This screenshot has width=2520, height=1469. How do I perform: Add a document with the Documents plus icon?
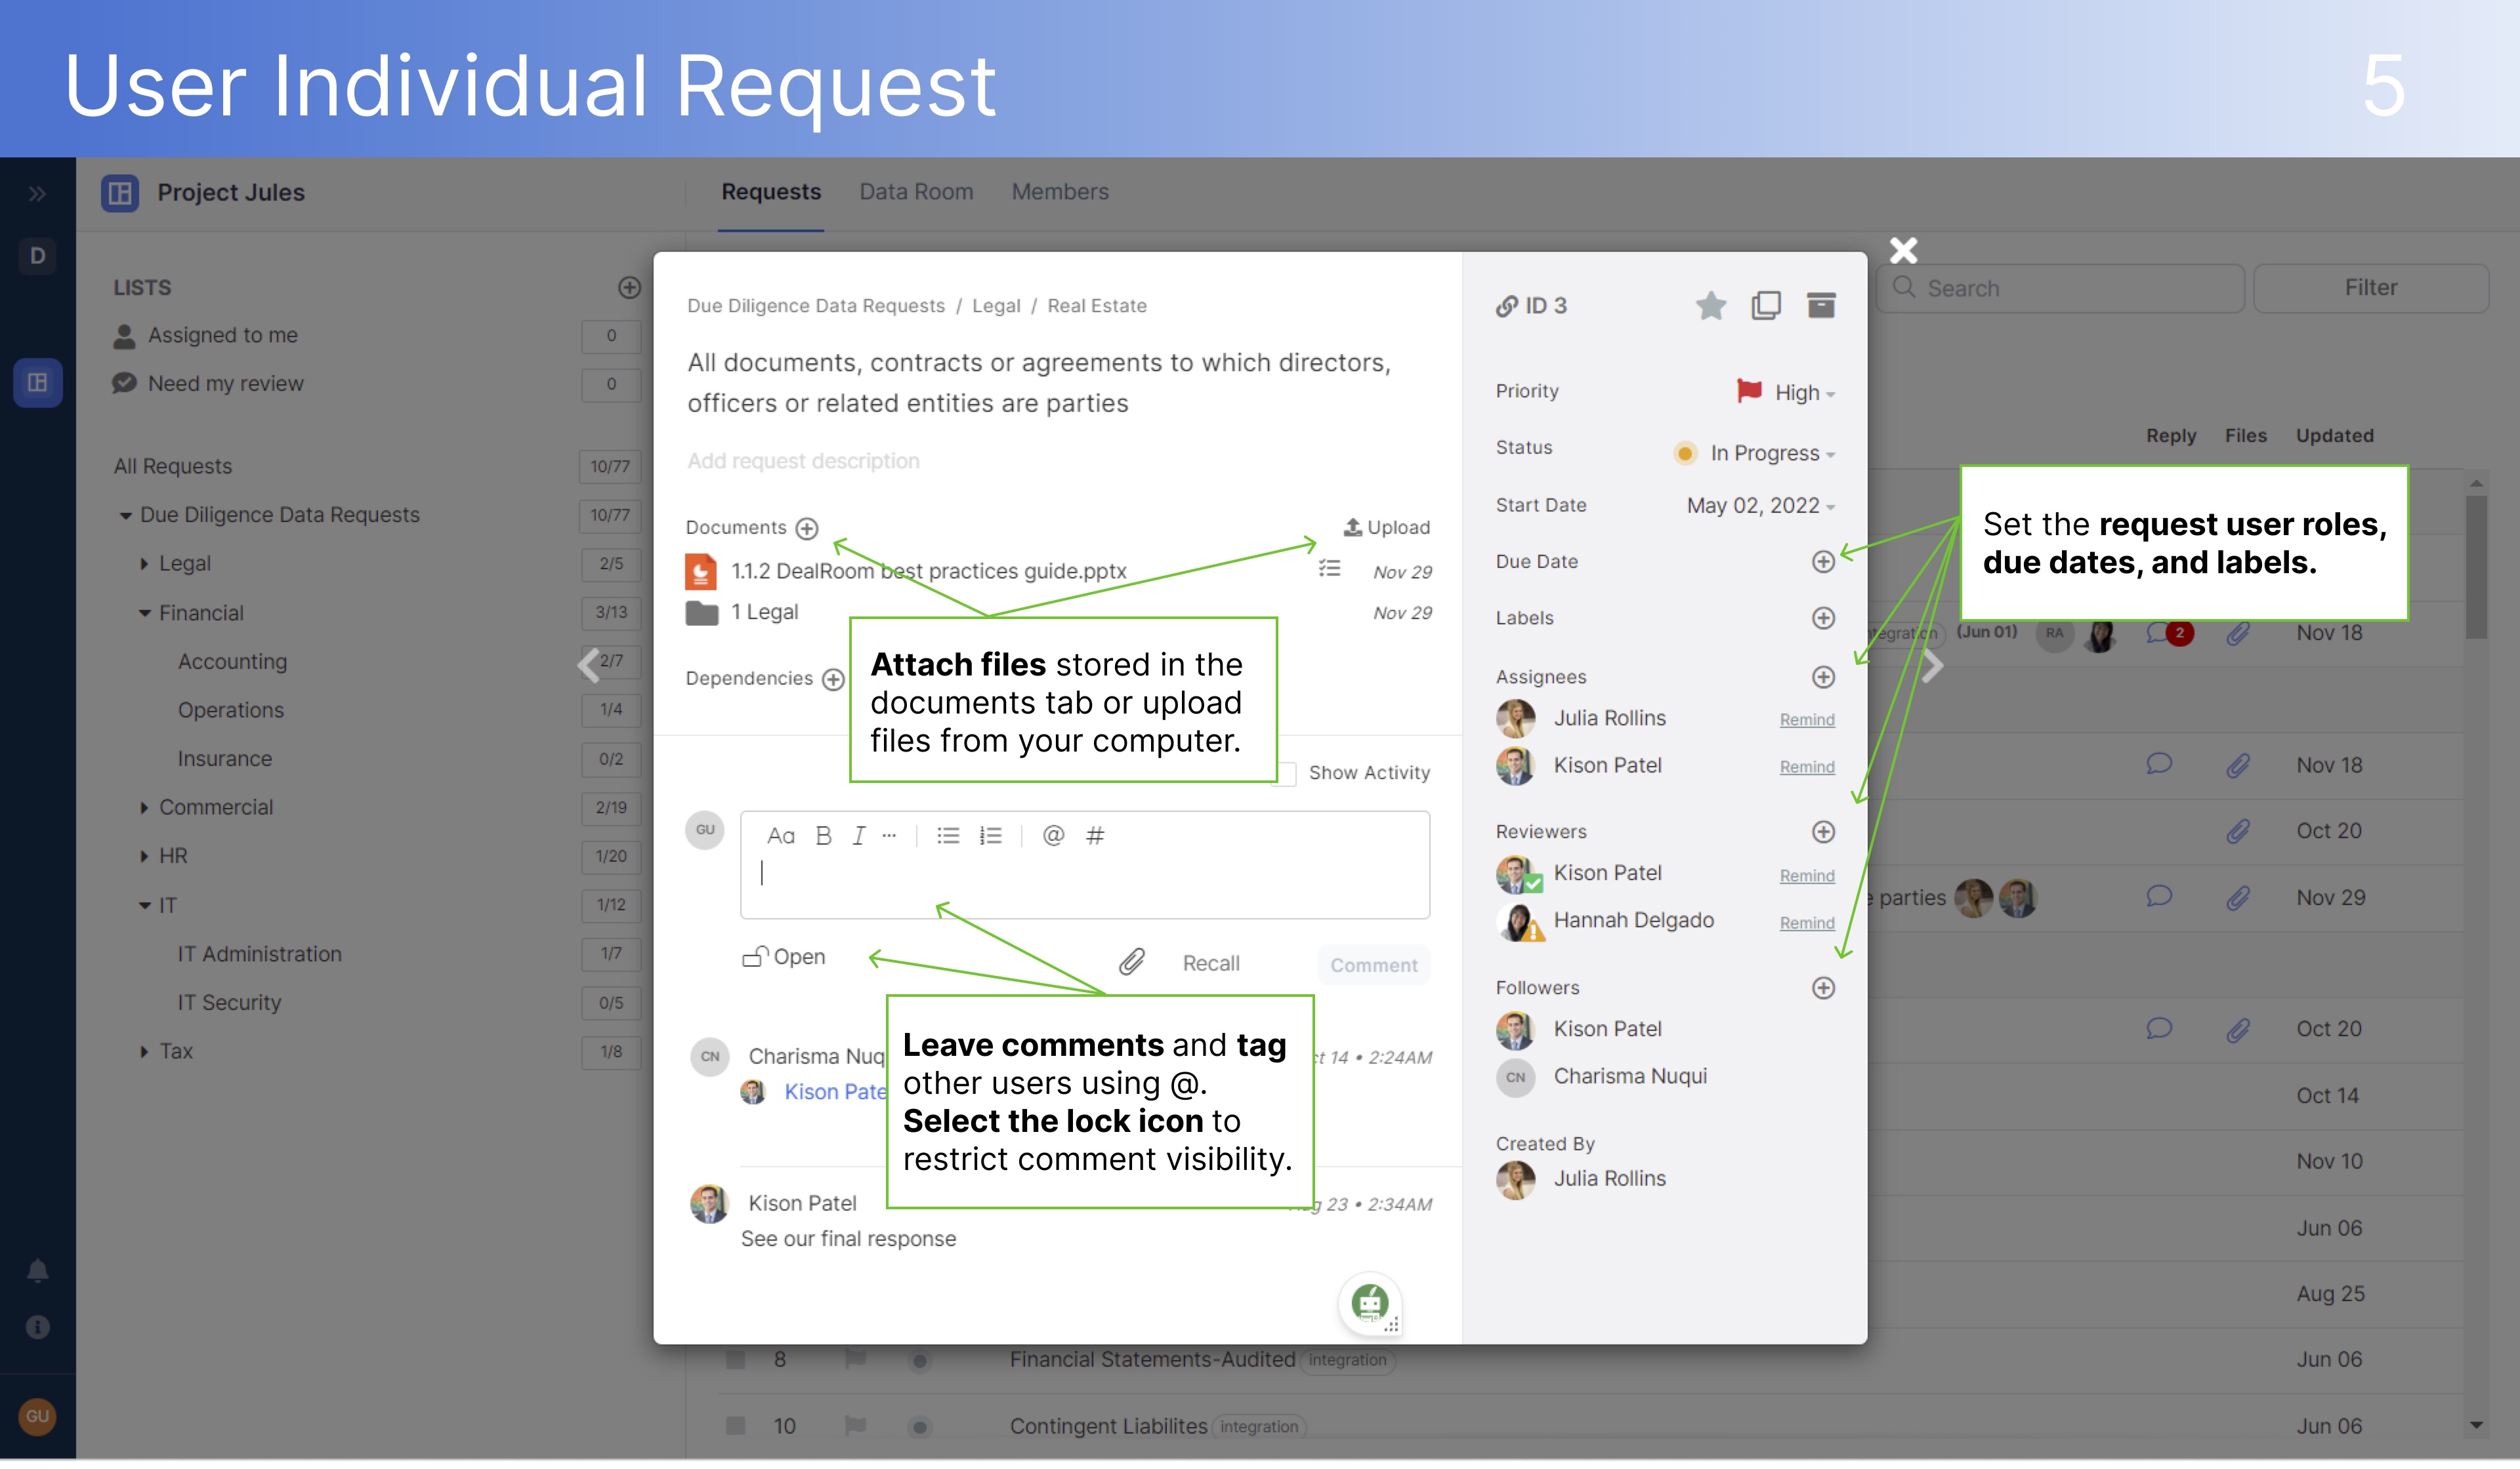click(x=806, y=529)
